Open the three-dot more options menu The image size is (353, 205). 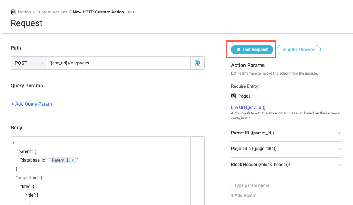(x=131, y=12)
